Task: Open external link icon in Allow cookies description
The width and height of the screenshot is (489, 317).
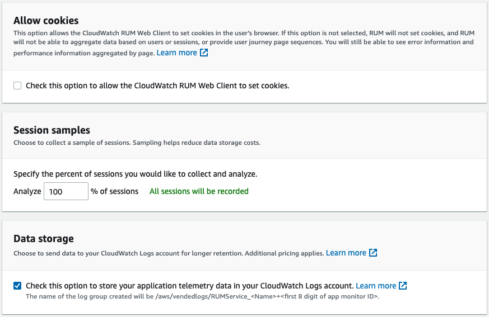Action: point(204,53)
